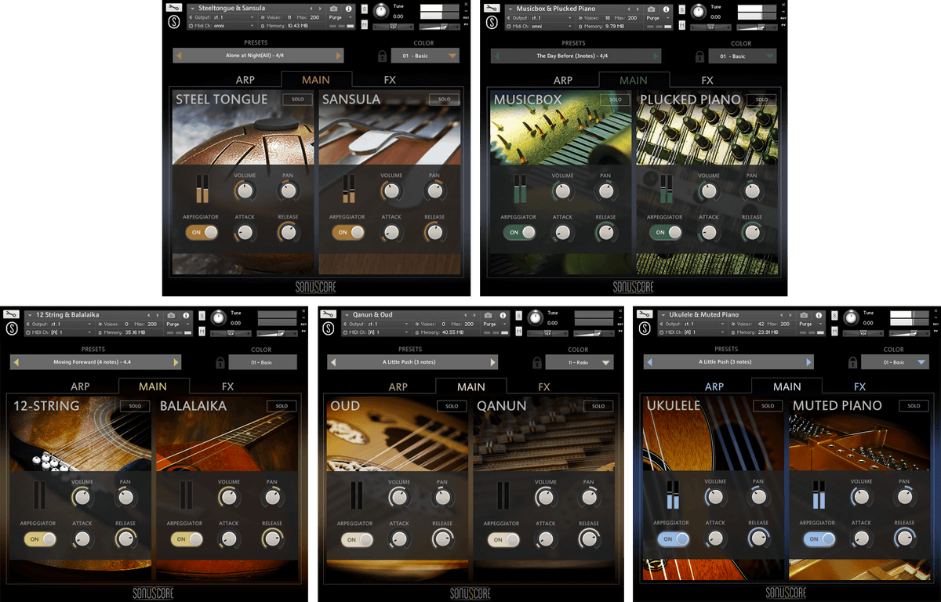
Task: Click the wrench icon for Qanun & Oud
Action: (328, 314)
